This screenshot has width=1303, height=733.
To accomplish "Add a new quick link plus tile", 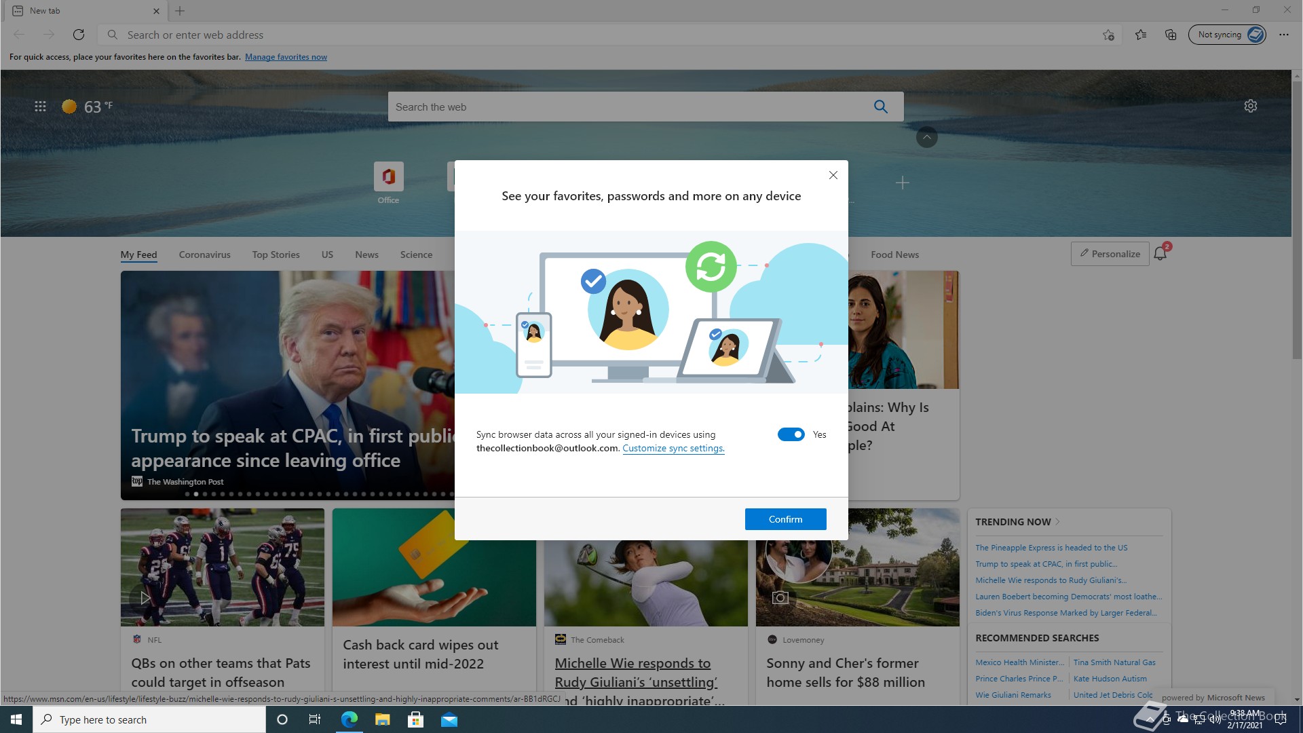I will pyautogui.click(x=903, y=183).
